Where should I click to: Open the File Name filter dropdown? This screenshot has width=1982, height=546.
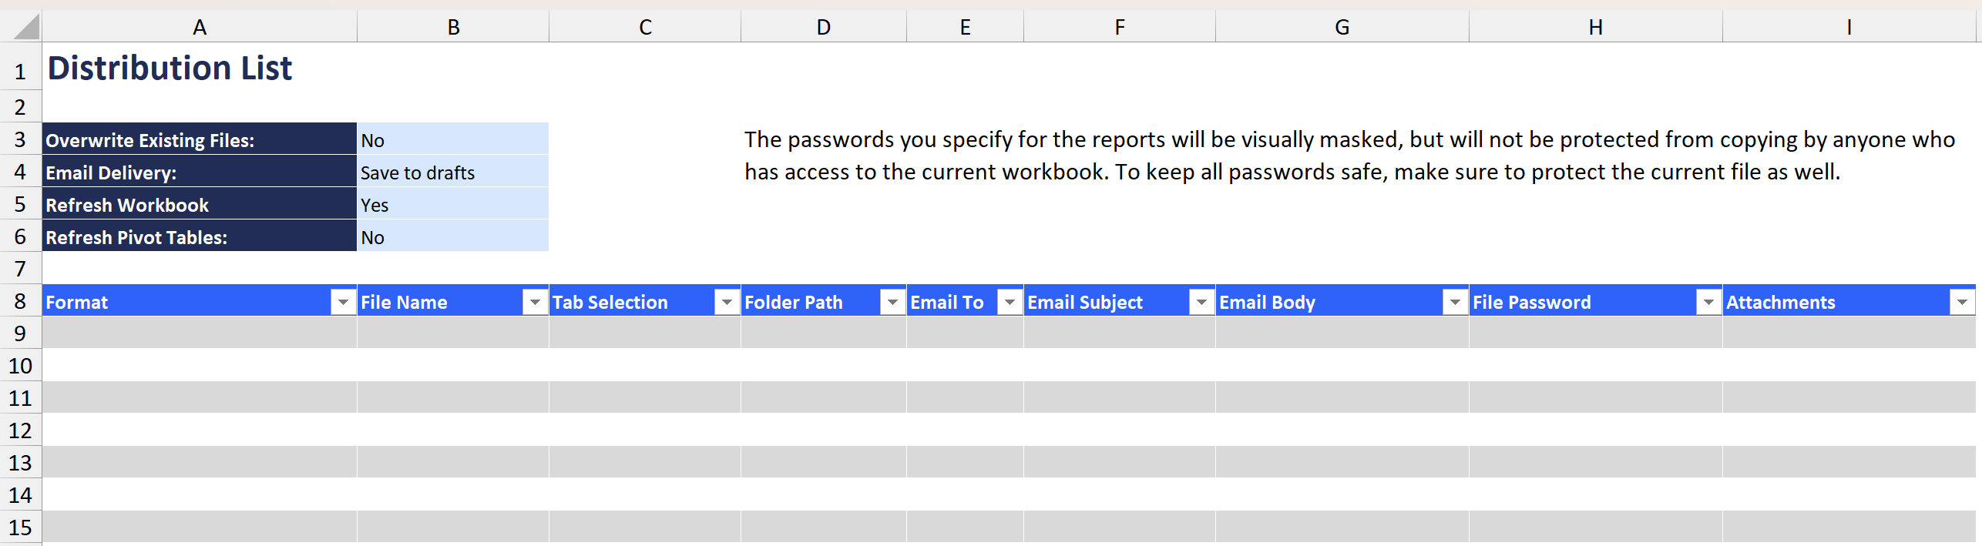click(x=535, y=302)
